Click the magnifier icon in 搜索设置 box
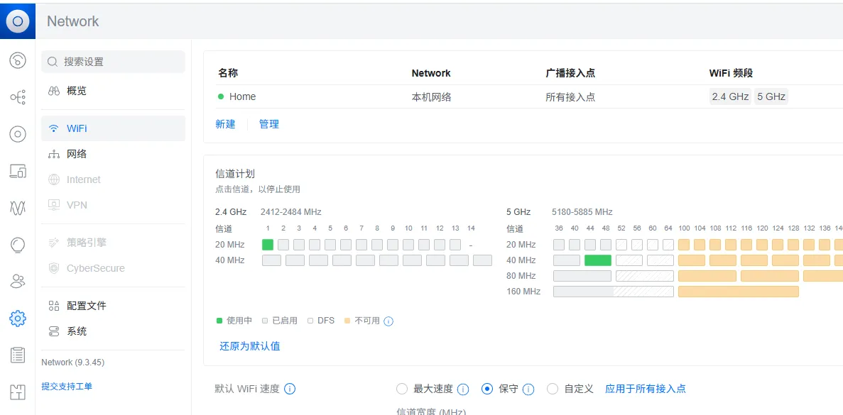Image resolution: width=843 pixels, height=415 pixels. pyautogui.click(x=53, y=62)
